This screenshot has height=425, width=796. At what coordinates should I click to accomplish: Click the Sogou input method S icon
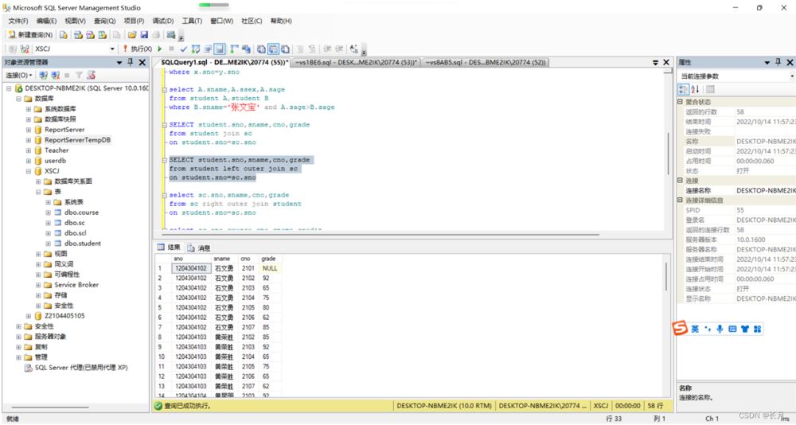tap(681, 328)
